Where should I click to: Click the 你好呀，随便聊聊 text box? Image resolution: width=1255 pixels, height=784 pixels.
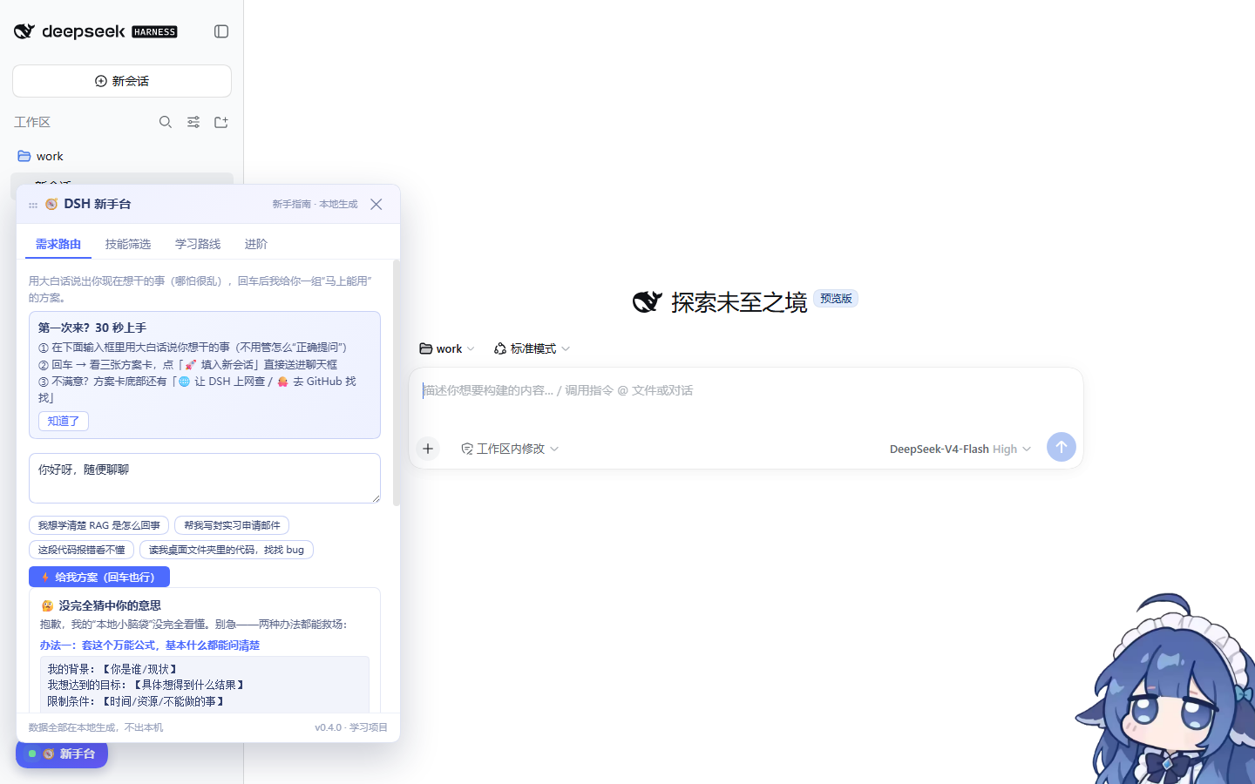click(205, 478)
